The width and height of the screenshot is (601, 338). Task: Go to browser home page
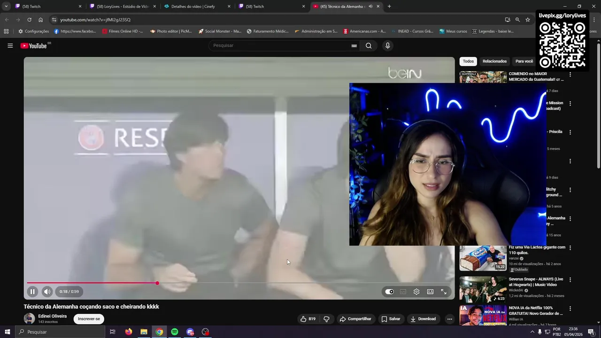click(40, 20)
